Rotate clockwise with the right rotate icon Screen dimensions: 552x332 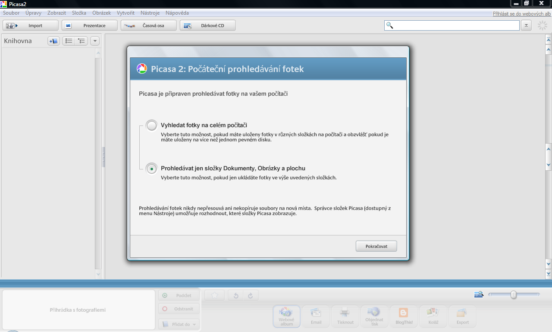pos(251,295)
